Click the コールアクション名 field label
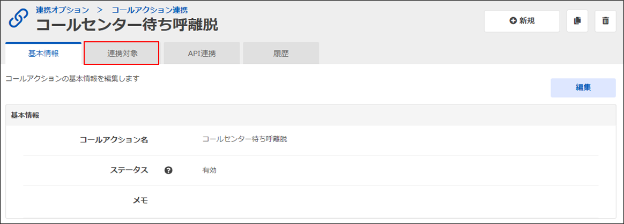Image resolution: width=624 pixels, height=224 pixels. [113, 140]
